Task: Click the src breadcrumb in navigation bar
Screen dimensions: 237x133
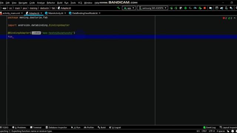Action: tap(10, 8)
